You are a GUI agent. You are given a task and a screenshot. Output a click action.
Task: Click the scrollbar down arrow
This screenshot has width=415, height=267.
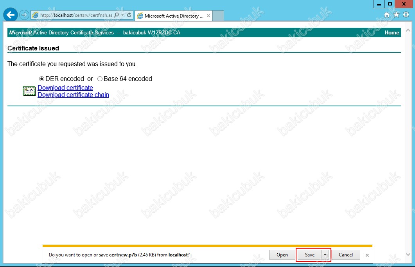(408, 254)
